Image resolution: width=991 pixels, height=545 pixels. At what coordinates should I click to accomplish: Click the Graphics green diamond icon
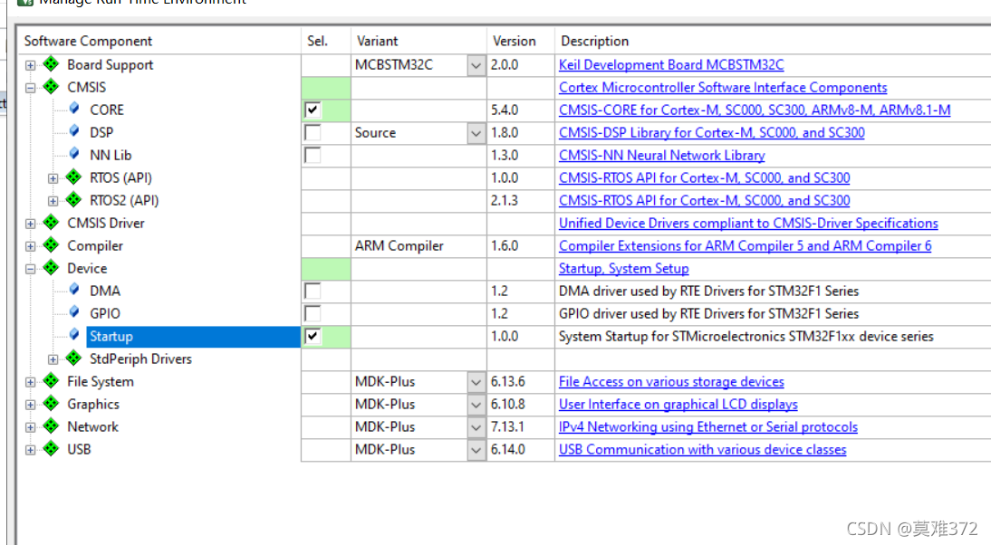pos(52,404)
